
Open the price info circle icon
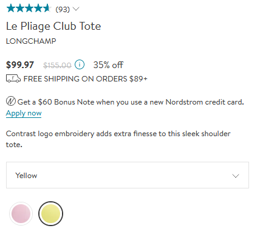coord(80,65)
